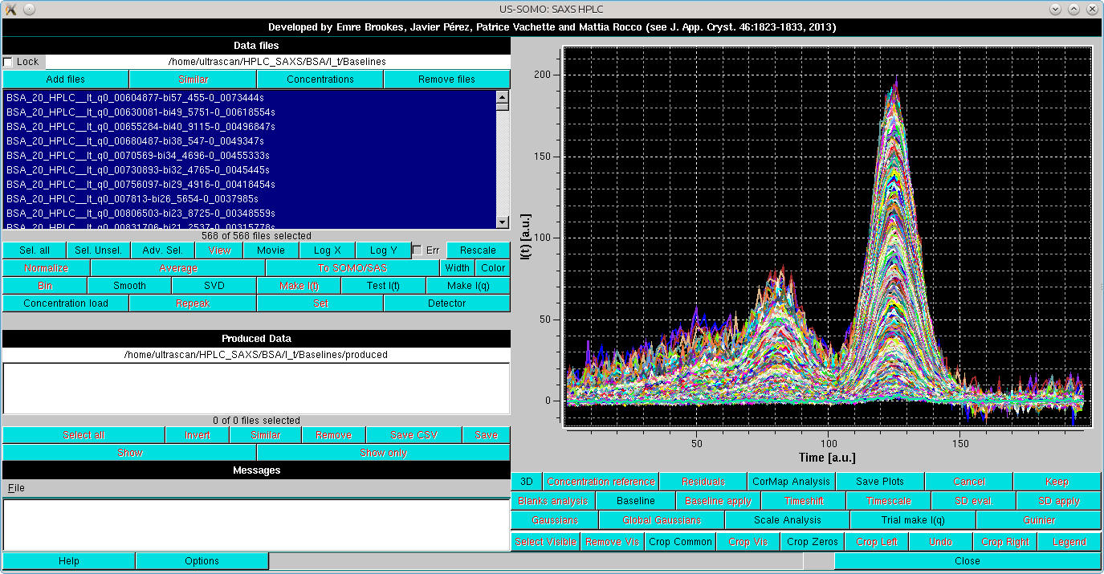Toggle Log X axis scaling
The width and height of the screenshot is (1104, 574).
328,250
